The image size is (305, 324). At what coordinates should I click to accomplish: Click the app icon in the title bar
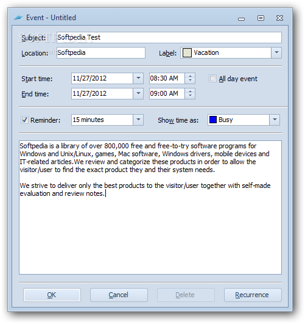click(18, 18)
